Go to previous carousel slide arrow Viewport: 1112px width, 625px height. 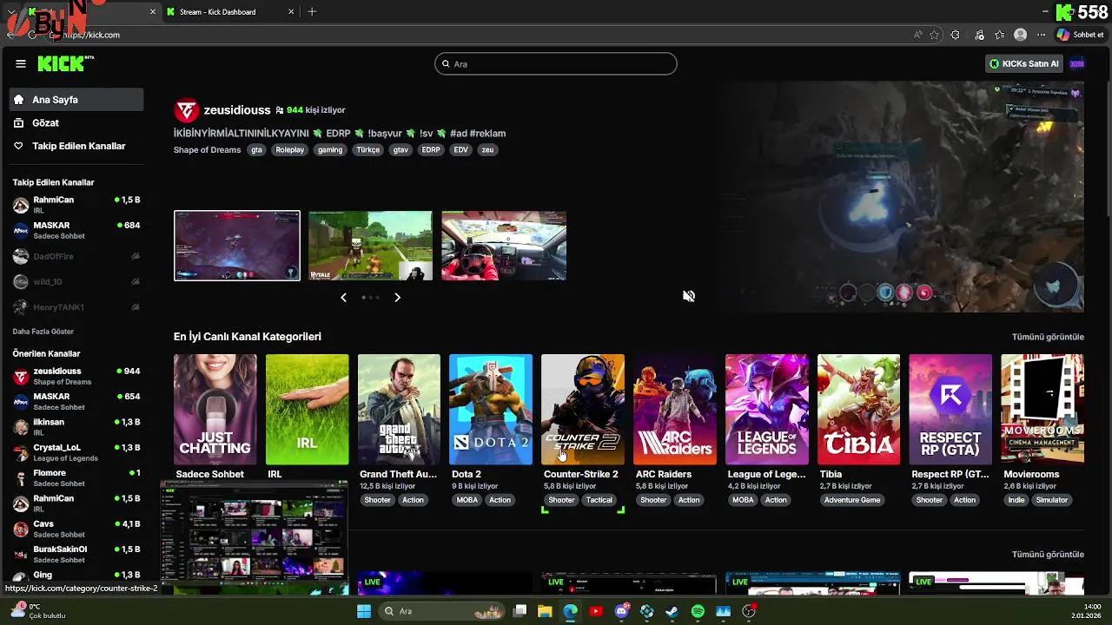point(343,298)
